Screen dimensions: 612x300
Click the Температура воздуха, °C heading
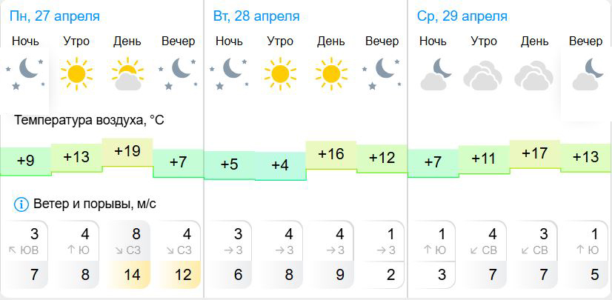pos(88,119)
